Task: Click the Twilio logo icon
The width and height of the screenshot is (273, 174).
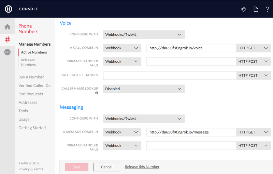Action: click(8, 9)
